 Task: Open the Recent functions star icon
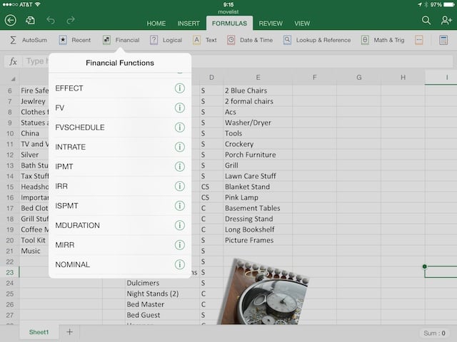pos(63,40)
